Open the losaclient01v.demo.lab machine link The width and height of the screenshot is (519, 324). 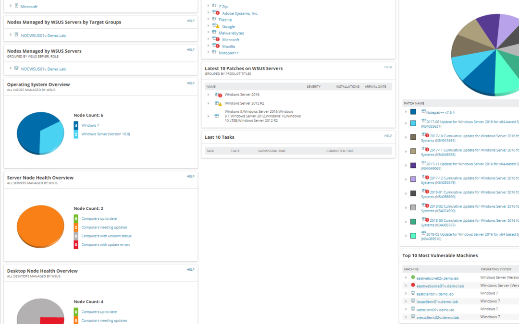437,301
